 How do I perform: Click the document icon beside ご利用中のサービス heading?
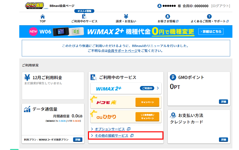click(94, 77)
